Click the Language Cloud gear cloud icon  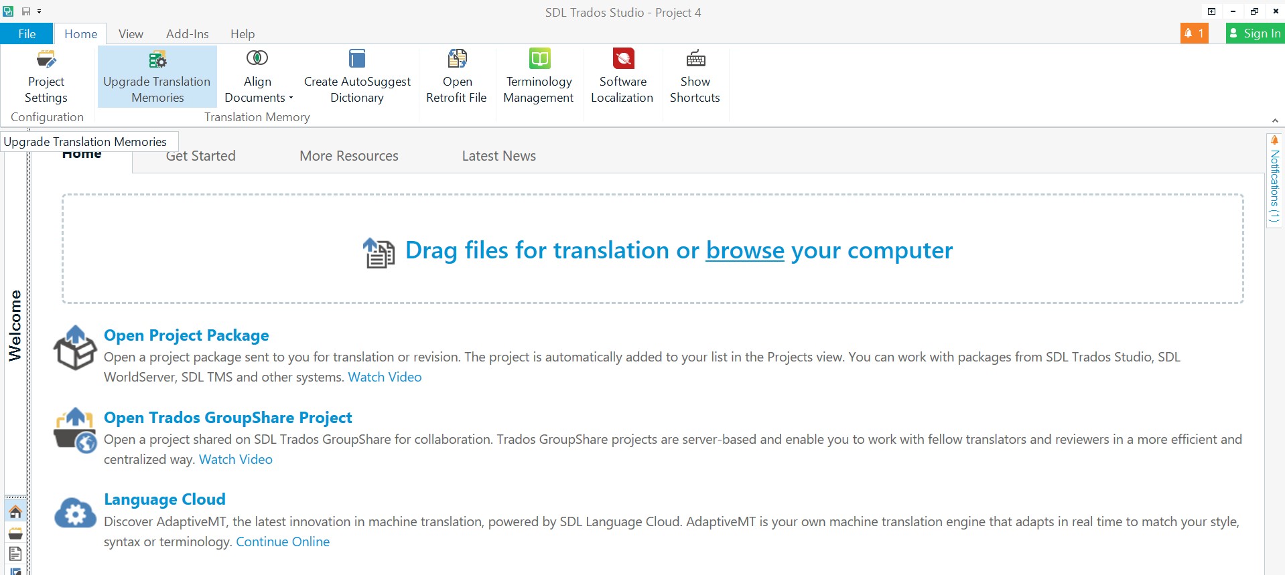[75, 513]
